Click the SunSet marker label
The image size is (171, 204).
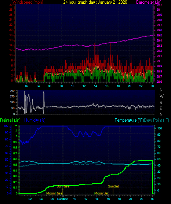(113, 186)
